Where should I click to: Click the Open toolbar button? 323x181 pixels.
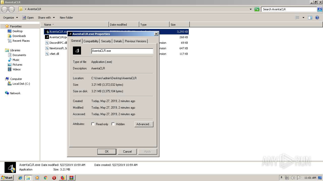coord(28,18)
